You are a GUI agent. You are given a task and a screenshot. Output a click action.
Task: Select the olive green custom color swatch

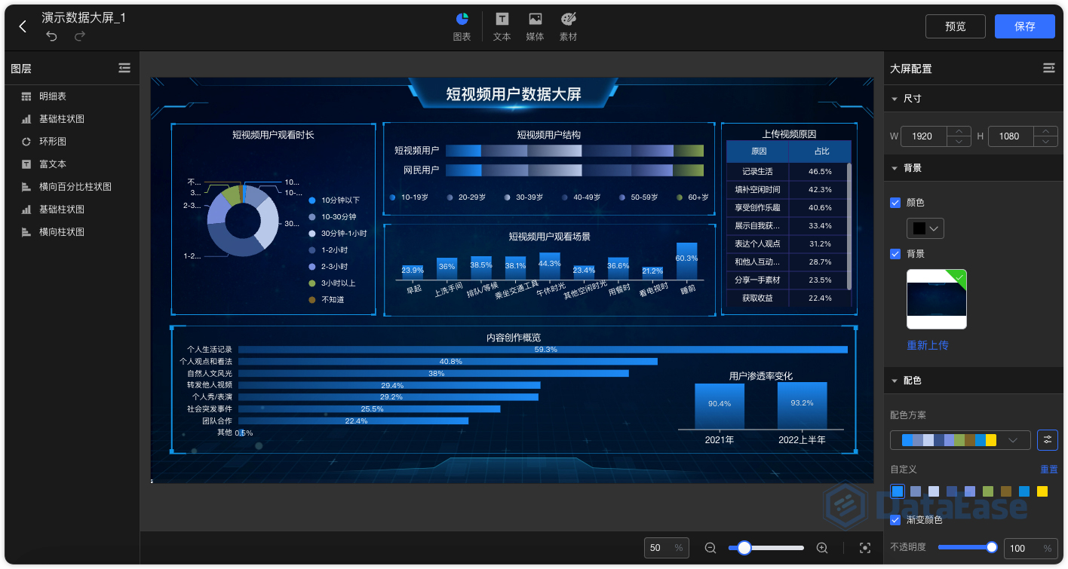tap(988, 491)
